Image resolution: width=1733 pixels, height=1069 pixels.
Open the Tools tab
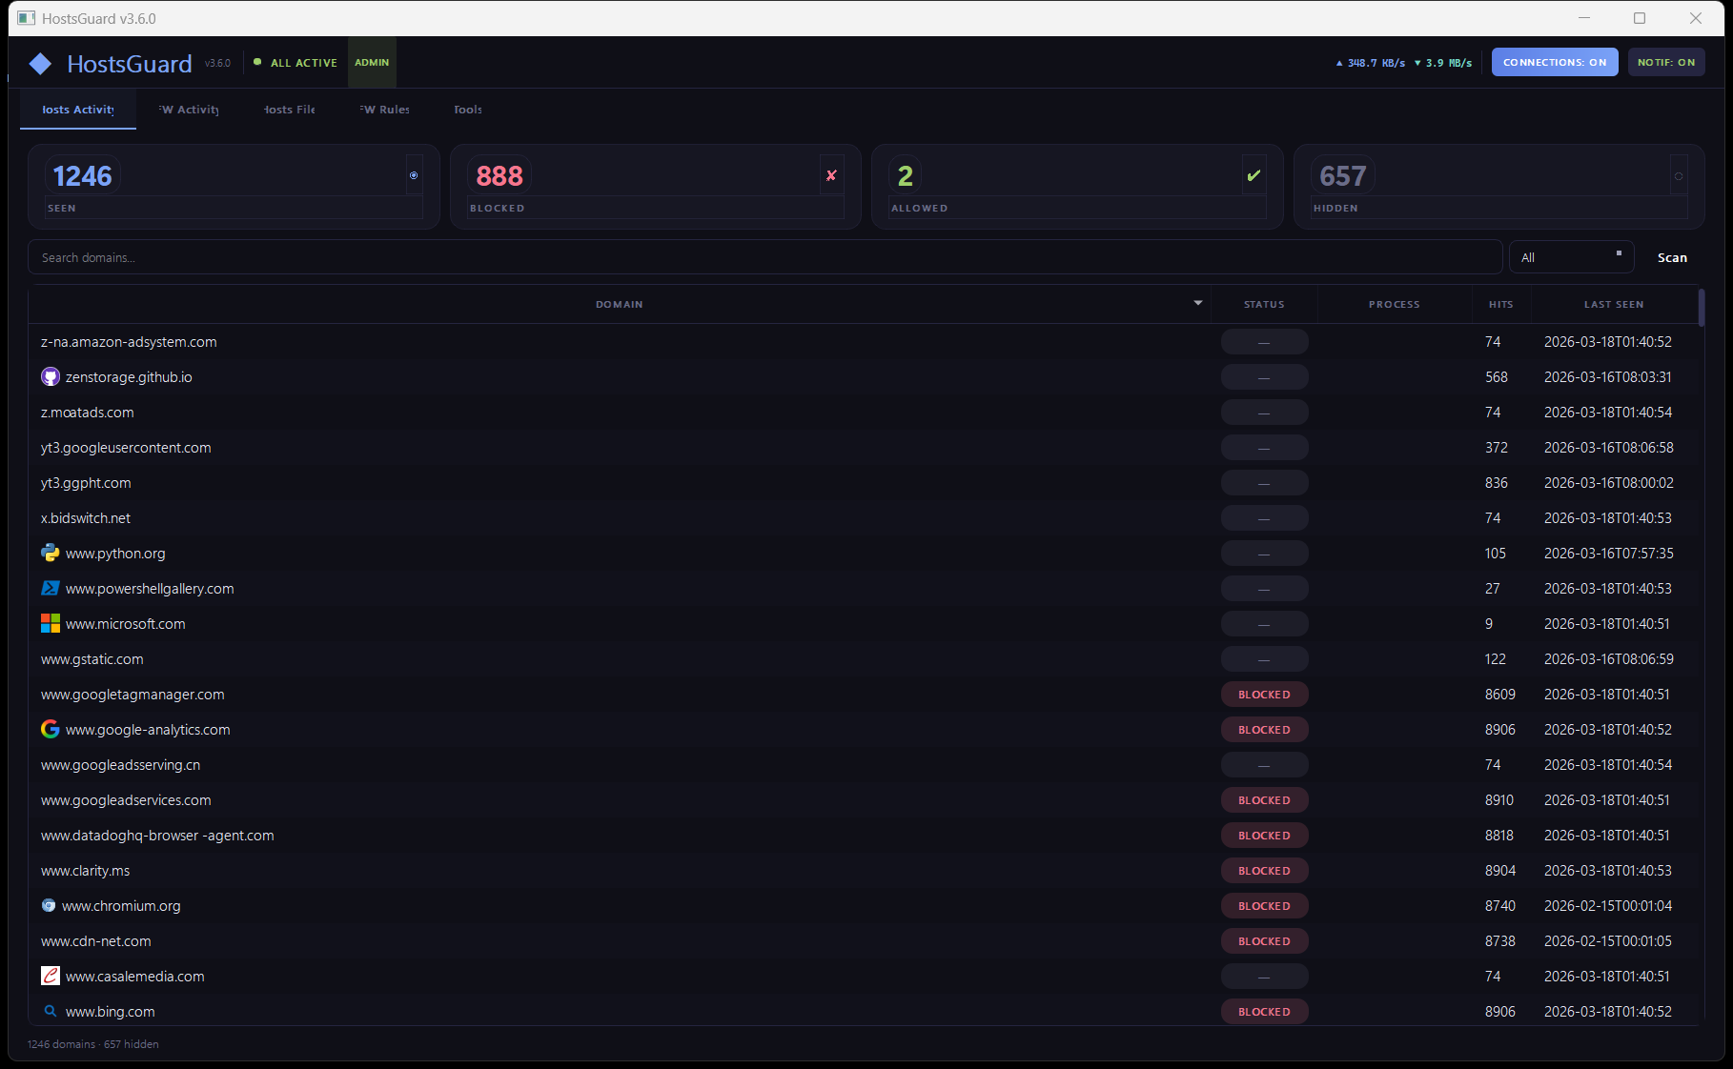(468, 109)
